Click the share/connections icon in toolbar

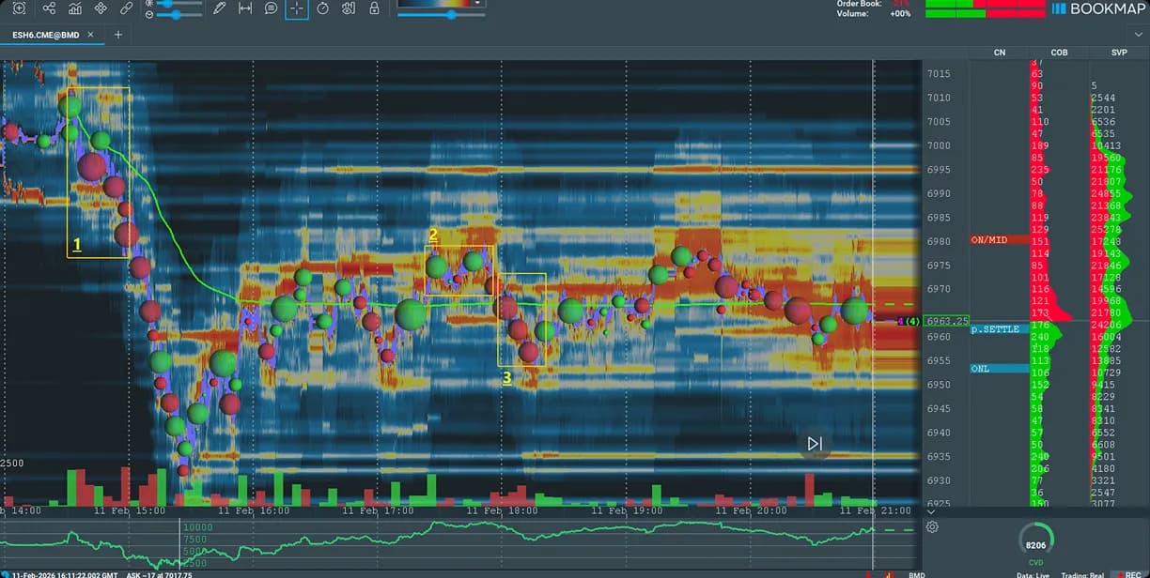[49, 8]
